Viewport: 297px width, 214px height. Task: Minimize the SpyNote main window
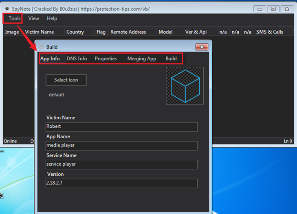260,9
